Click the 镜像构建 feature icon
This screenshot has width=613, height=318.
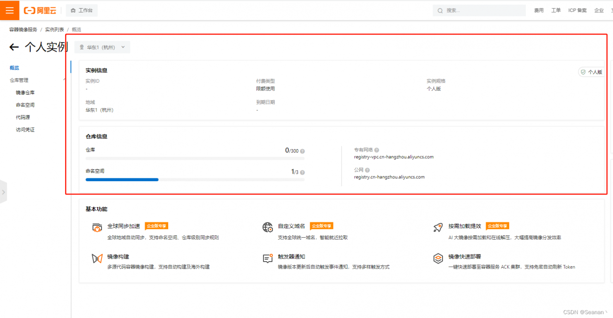click(x=97, y=259)
